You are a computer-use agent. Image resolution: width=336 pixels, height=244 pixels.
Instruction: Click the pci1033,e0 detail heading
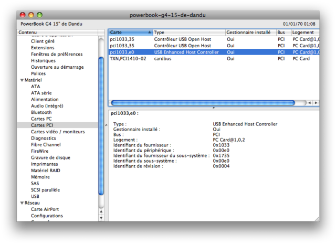click(x=124, y=113)
